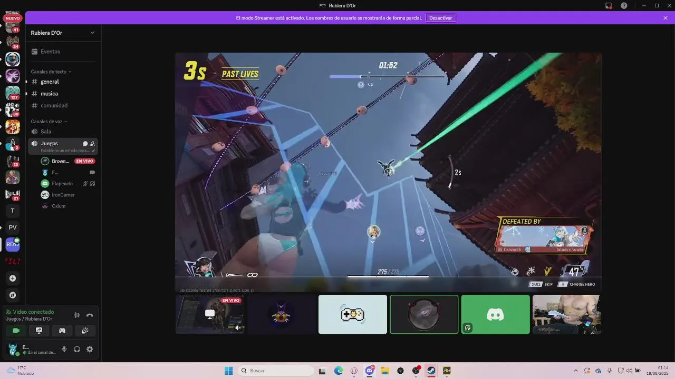
Task: Toggle the camera button in voice panel
Action: [x=16, y=331]
